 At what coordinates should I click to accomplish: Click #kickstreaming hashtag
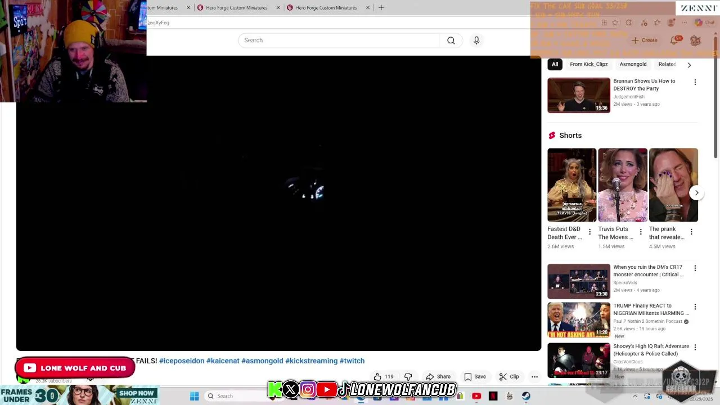point(311,361)
